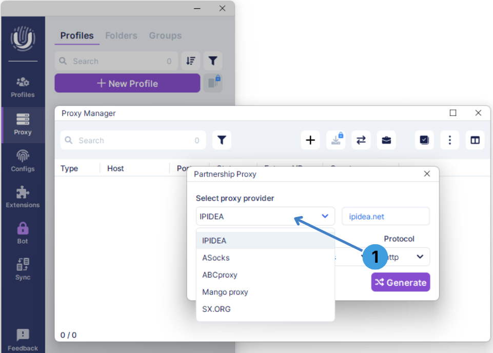Select Mango proxy from the provider list
Screen dimensions: 493x353
265,292
